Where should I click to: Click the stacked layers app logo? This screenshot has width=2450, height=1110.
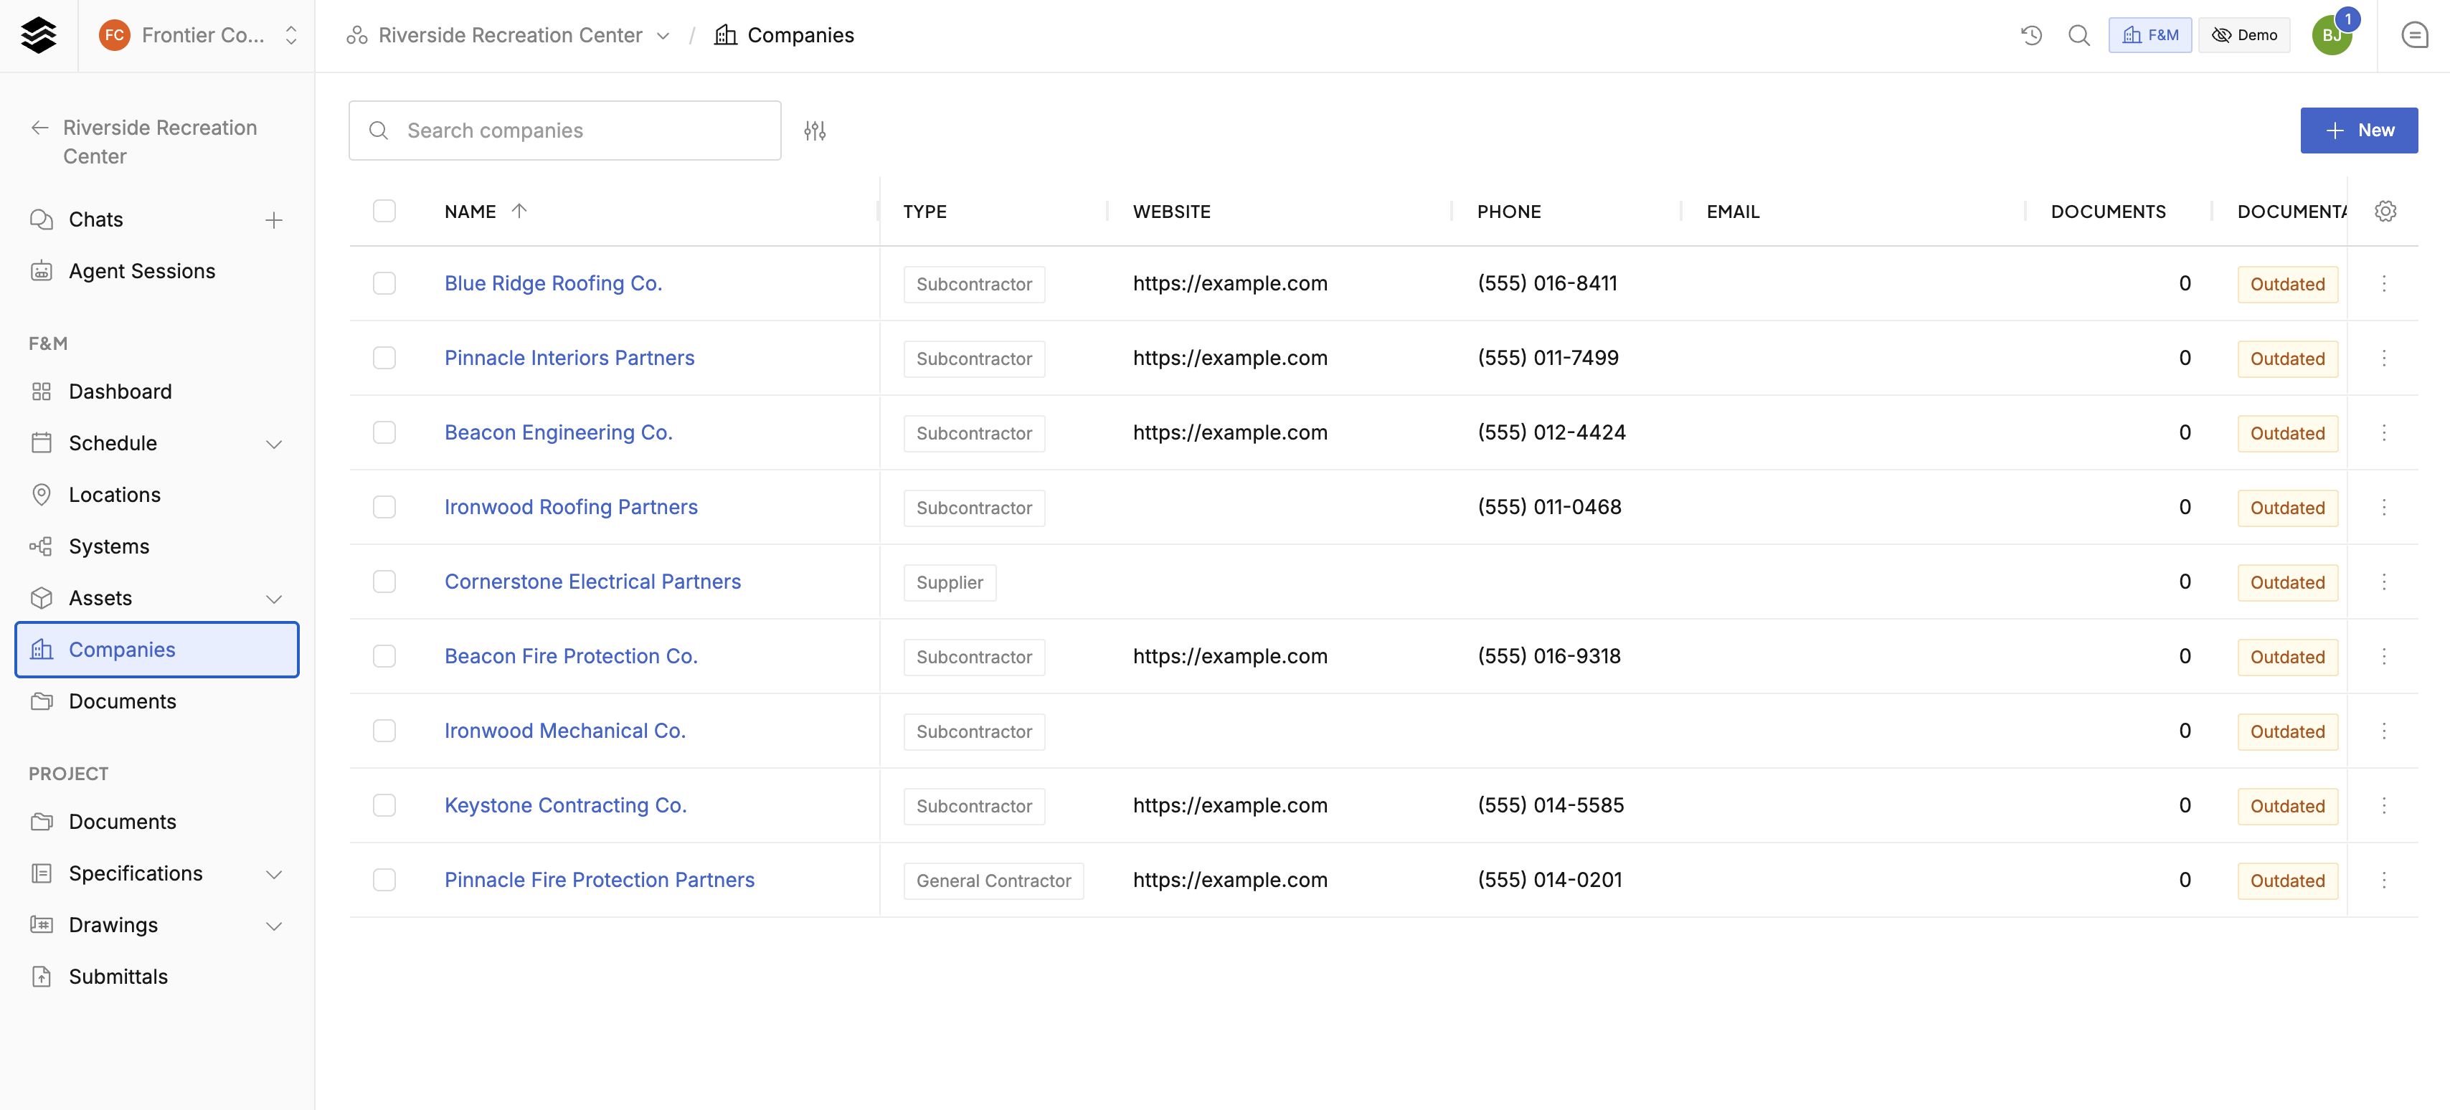(x=38, y=35)
